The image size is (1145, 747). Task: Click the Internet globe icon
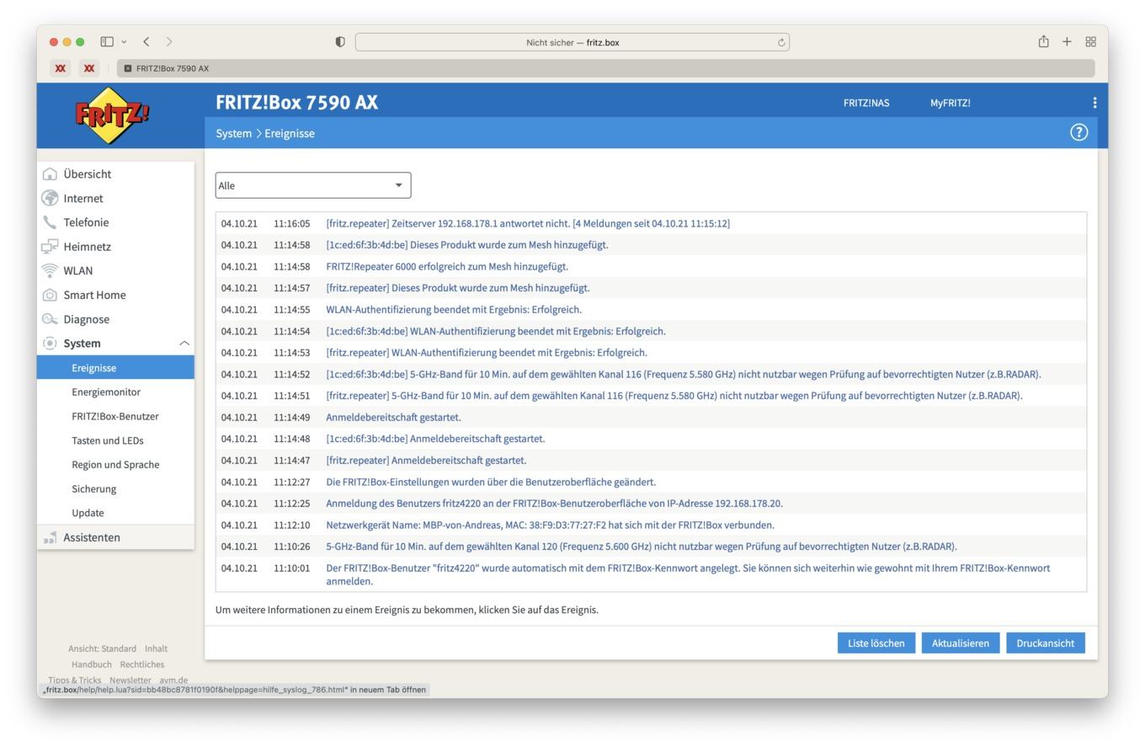(50, 198)
